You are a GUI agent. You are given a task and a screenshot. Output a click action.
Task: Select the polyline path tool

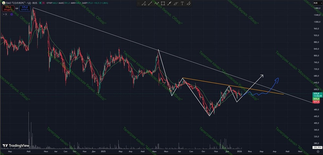(157, 4)
